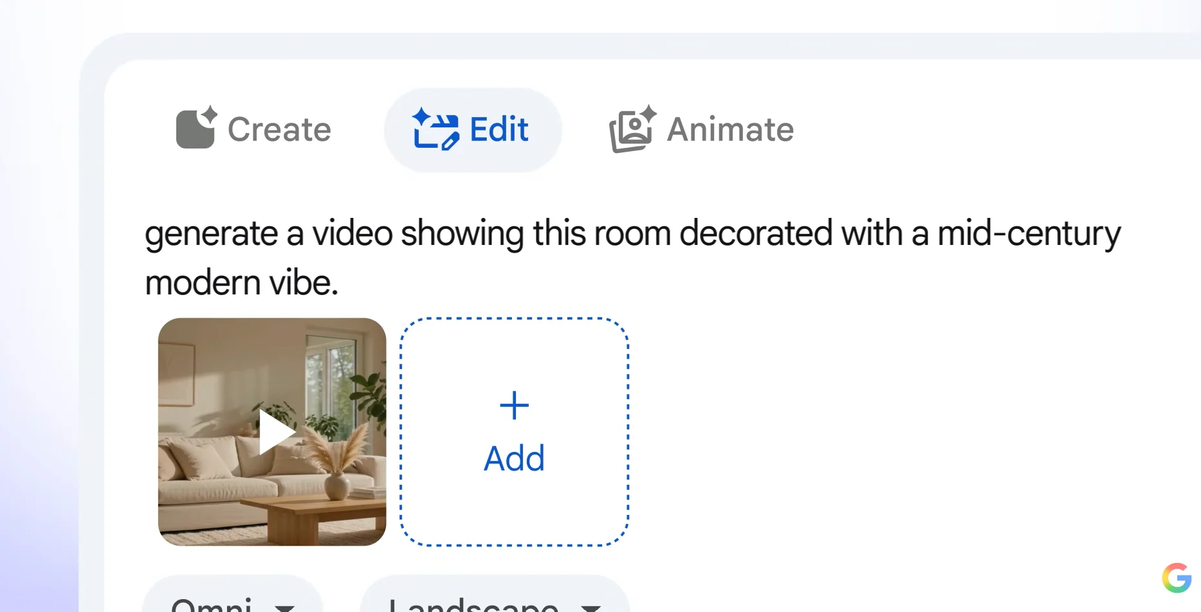Click the Create sparkle icon
Viewport: 1201px width, 612px height.
tap(196, 127)
